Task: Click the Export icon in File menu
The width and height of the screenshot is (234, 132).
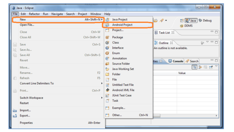Action: pyautogui.click(x=15, y=116)
